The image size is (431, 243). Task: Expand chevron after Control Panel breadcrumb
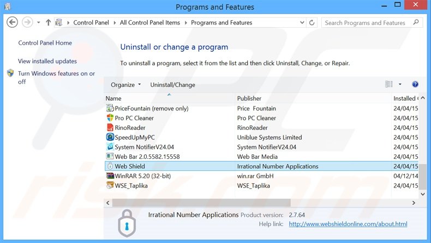click(115, 23)
